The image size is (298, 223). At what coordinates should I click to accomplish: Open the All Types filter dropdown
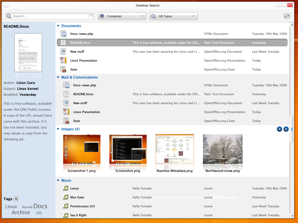point(173,16)
